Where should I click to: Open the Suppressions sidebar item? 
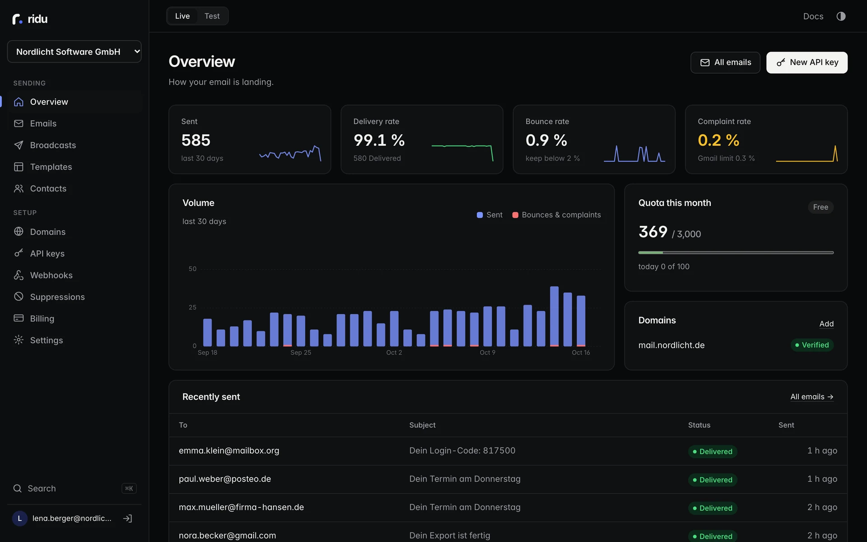click(75, 297)
